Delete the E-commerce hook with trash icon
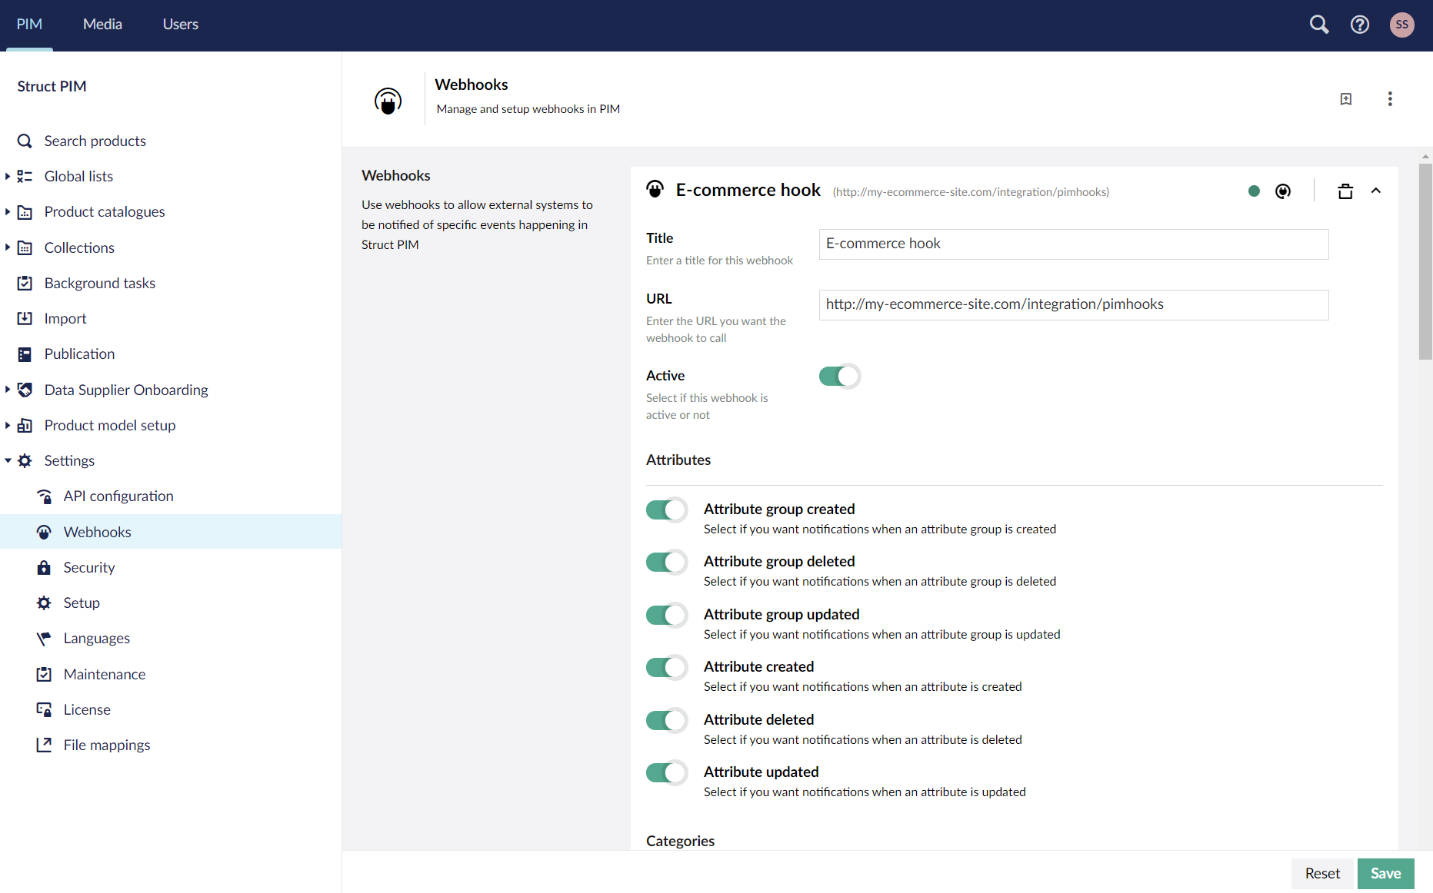 click(x=1345, y=191)
